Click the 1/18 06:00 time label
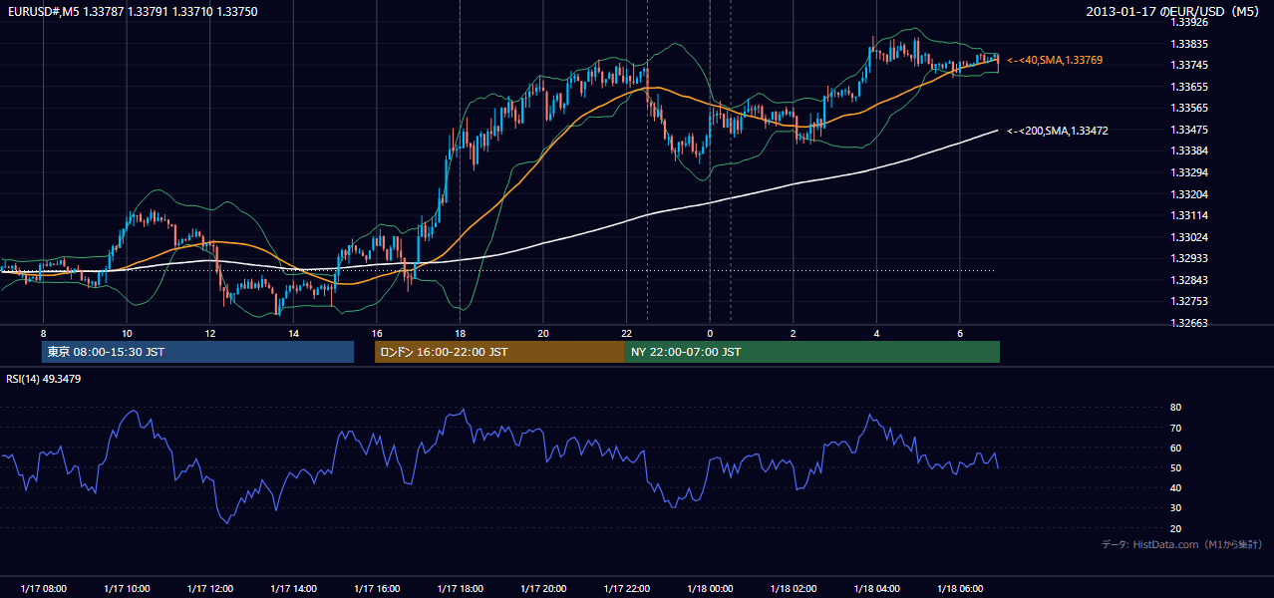Screen dimensions: 1274x598 [x=960, y=589]
